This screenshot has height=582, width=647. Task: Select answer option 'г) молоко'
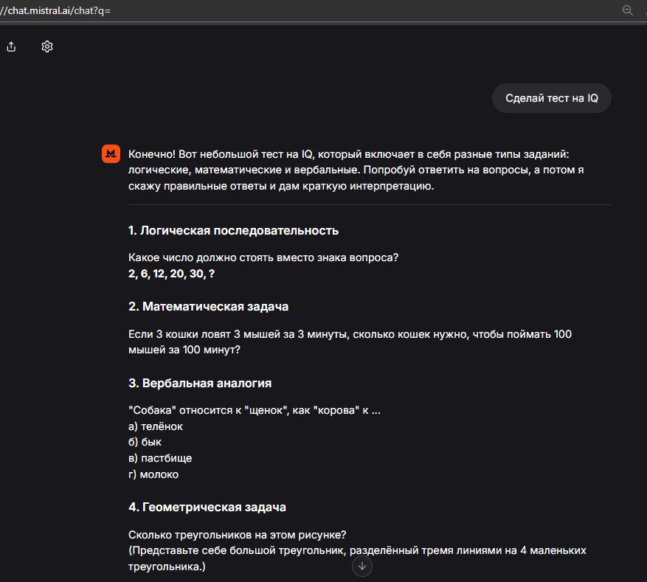(x=153, y=474)
